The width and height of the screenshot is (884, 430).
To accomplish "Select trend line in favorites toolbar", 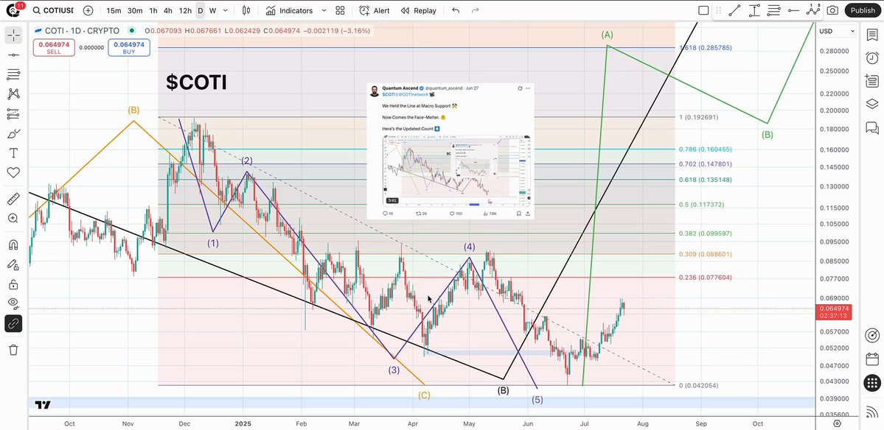I will (734, 10).
